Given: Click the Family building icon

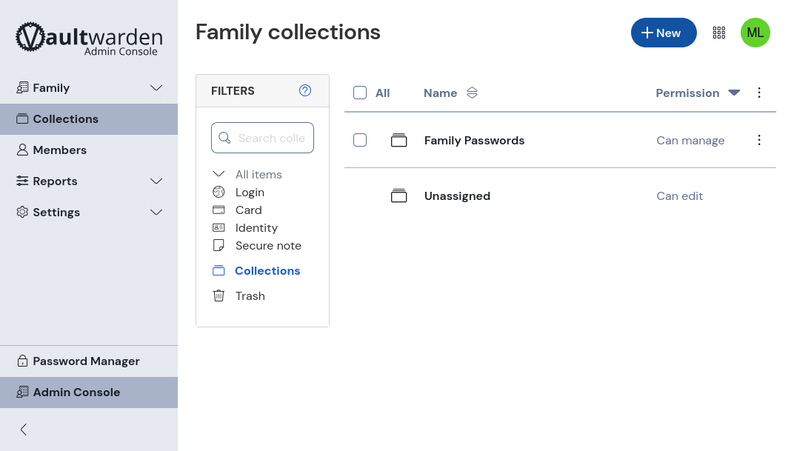Looking at the screenshot, I should [22, 87].
